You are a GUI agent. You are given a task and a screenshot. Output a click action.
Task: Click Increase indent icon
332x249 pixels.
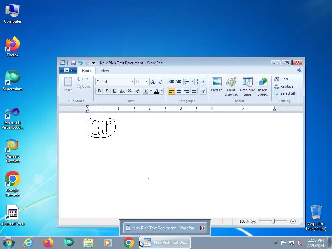click(179, 81)
